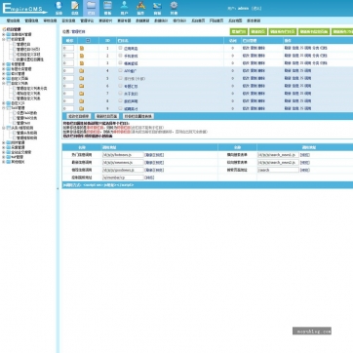The height and width of the screenshot is (353, 353).
Task: Open 网站首页 in the secondary menu bar
Action: [216, 20]
